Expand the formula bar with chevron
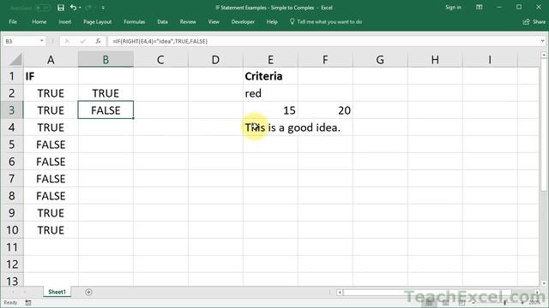Image resolution: width=549 pixels, height=308 pixels. (542, 41)
